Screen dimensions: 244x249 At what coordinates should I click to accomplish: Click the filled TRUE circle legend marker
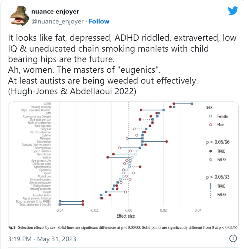tap(211, 150)
